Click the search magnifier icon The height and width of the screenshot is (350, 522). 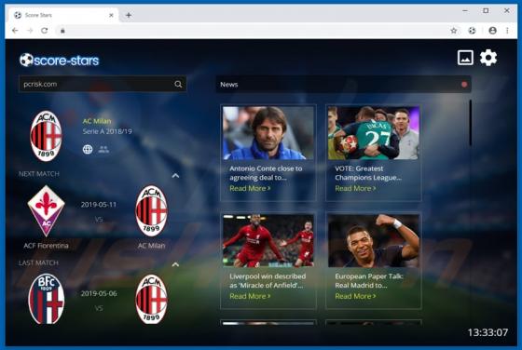pos(178,85)
